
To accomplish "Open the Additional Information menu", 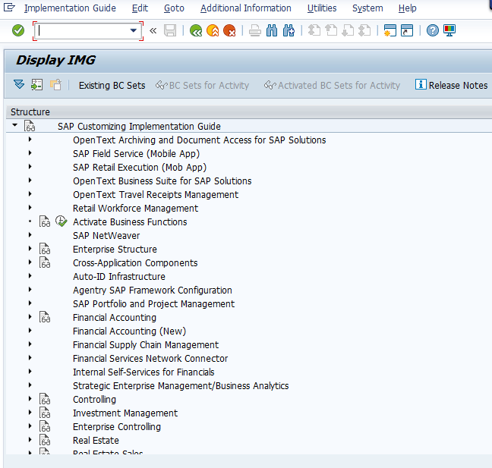I will tap(246, 8).
